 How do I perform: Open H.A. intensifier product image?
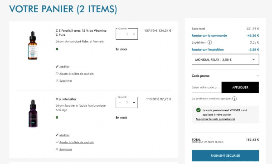pos(33,114)
